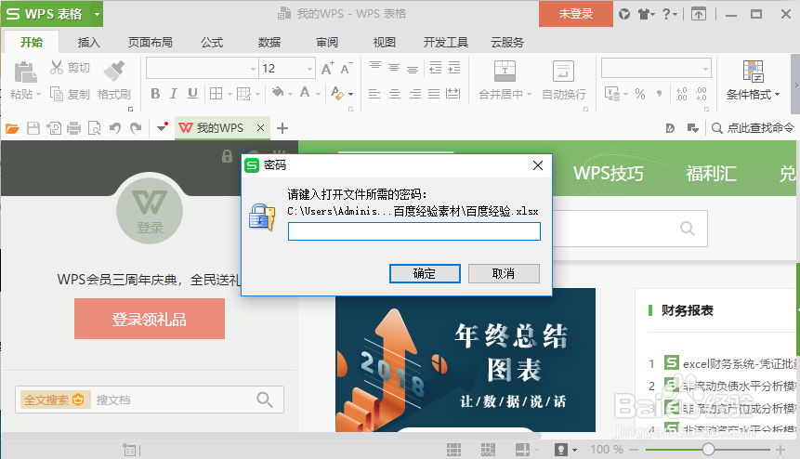Center text horizontally in cell

pyautogui.click(x=395, y=94)
